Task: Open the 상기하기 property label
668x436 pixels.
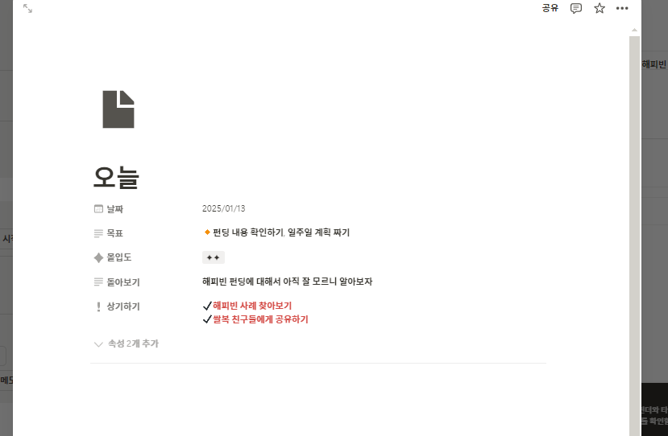Action: (123, 306)
